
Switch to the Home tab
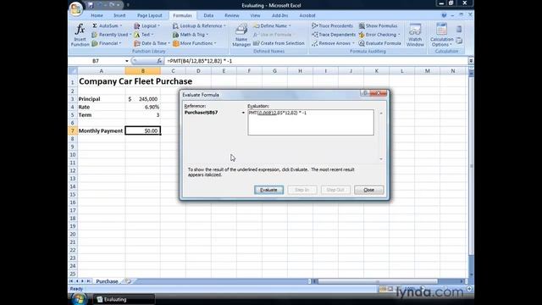pos(97,15)
